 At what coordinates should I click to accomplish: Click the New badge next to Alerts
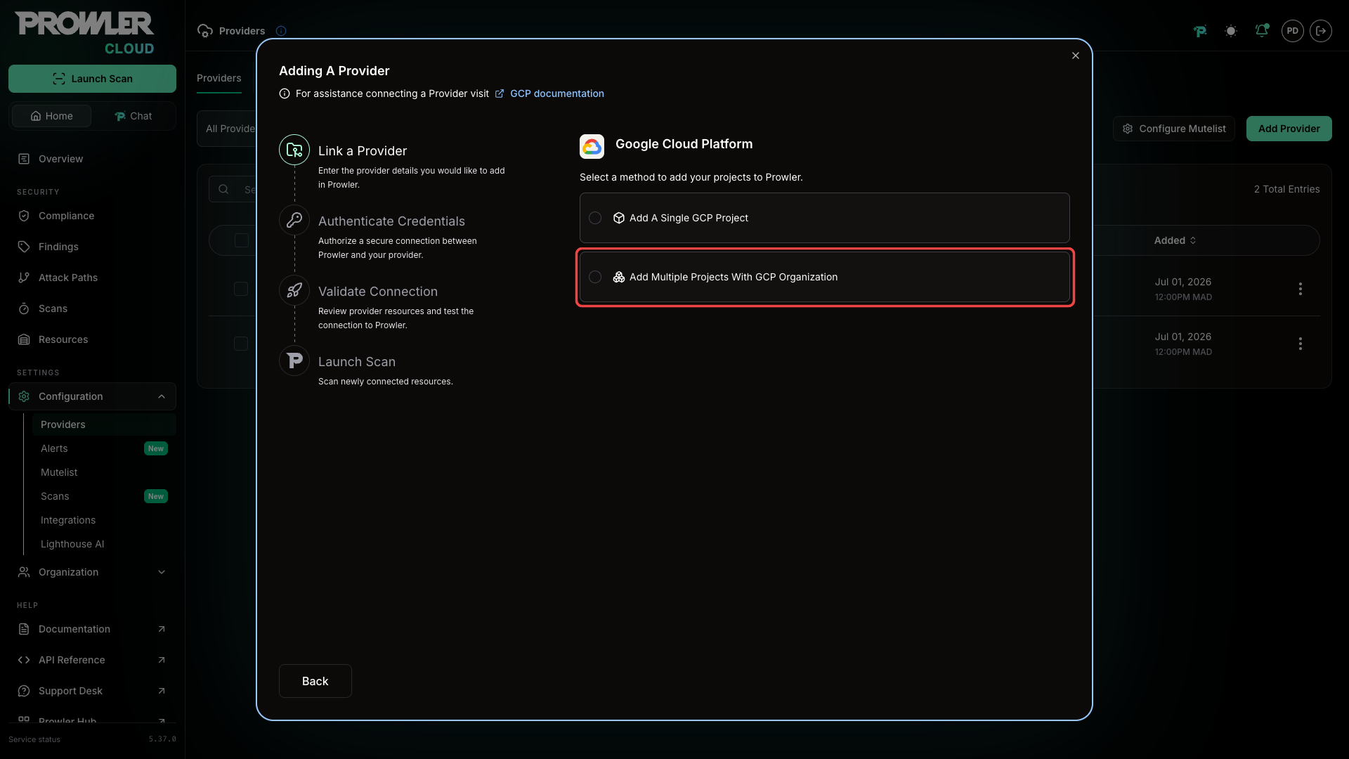[x=156, y=448]
